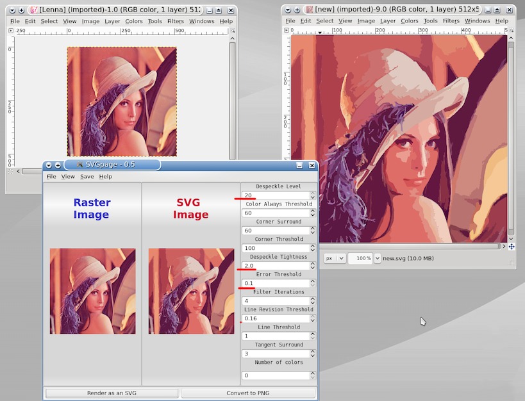Adjust Line Threshold spinner arrows
This screenshot has width=525, height=401.
(x=313, y=336)
